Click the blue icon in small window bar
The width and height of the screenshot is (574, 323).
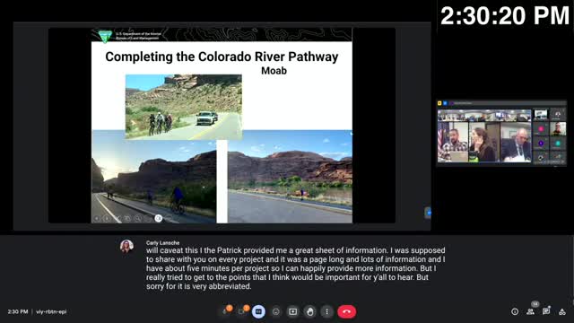pyautogui.click(x=445, y=103)
